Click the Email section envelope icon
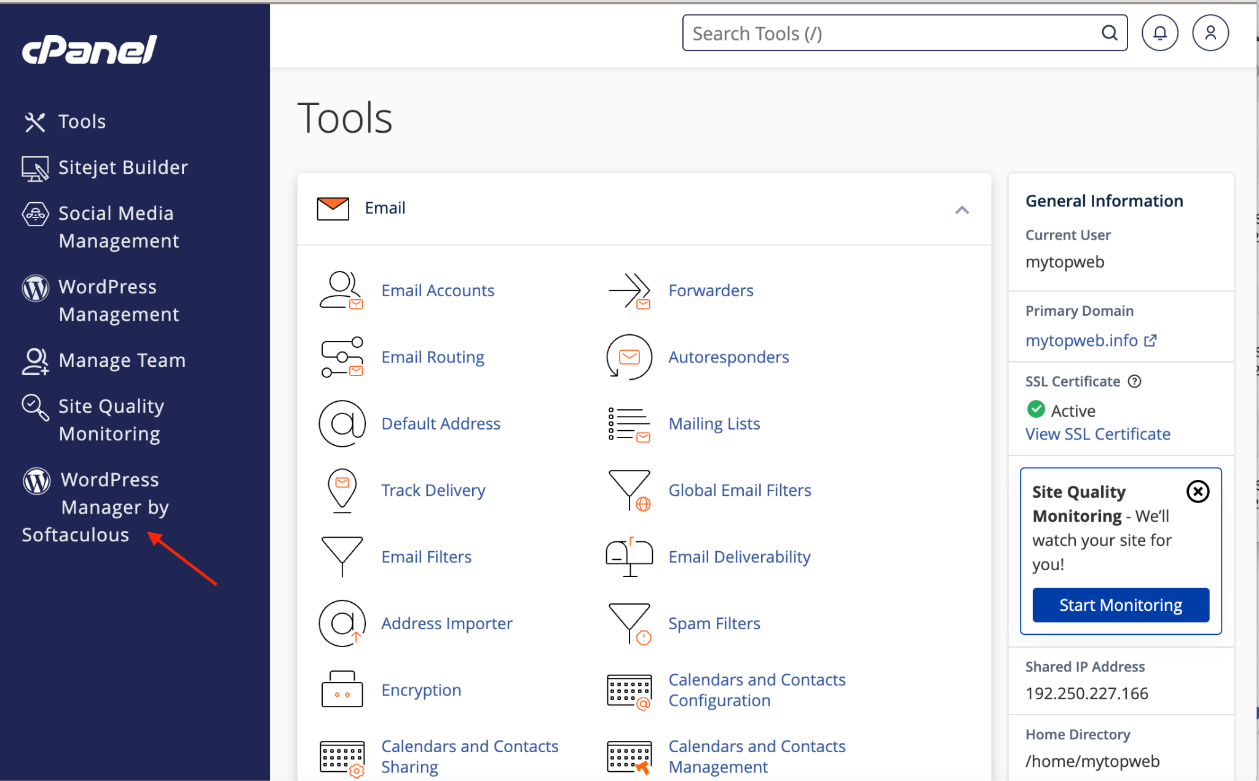 pyautogui.click(x=333, y=209)
